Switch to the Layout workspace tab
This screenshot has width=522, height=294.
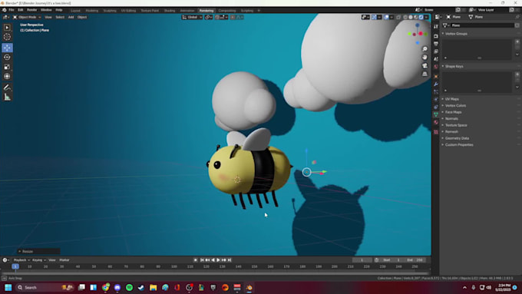point(75,11)
